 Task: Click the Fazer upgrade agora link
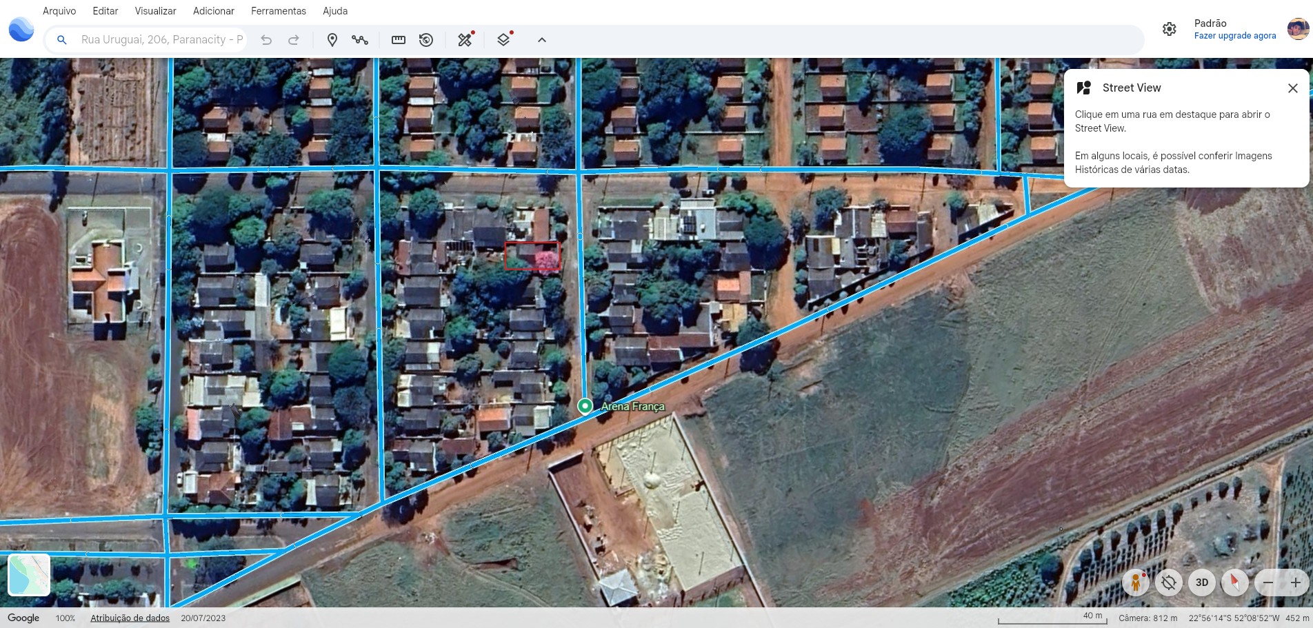1235,36
